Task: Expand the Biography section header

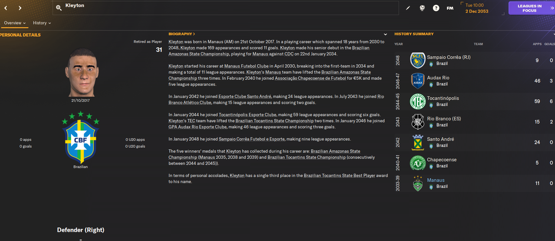Action: tap(181, 34)
